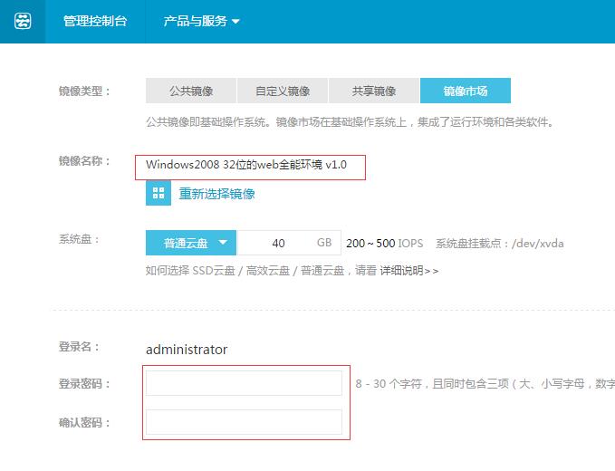615x471 pixels.
Task: Select the 共享镜像 image type tab
Action: point(374,91)
